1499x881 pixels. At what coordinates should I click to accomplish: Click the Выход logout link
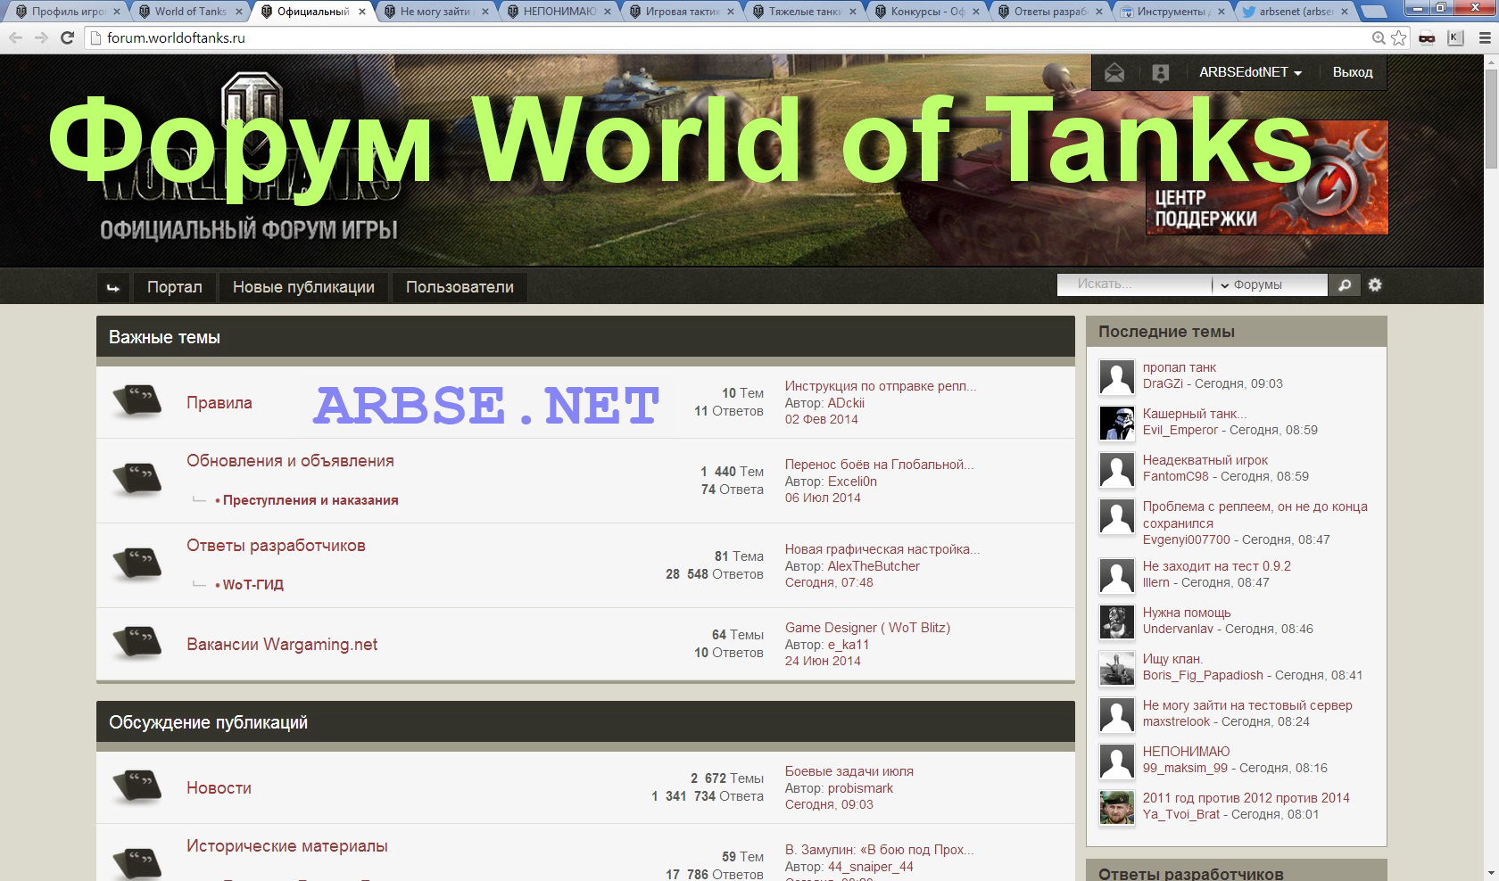click(1353, 72)
